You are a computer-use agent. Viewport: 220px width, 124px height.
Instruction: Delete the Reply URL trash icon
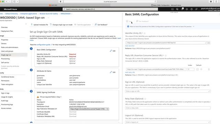click(x=209, y=69)
